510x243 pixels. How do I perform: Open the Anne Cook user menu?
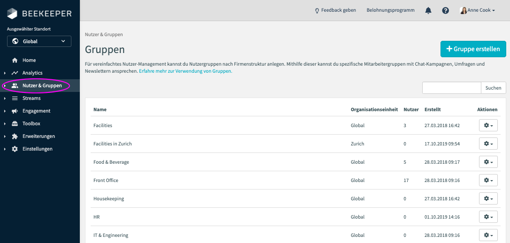click(x=478, y=10)
